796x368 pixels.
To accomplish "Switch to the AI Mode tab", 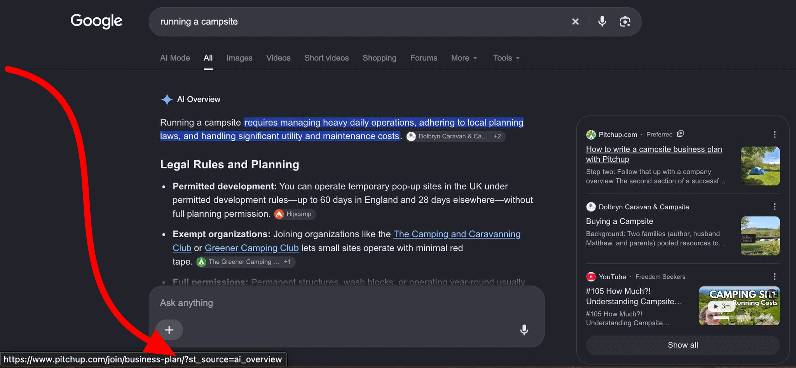I will [175, 58].
